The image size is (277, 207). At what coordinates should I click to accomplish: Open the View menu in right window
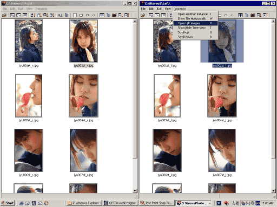(168, 9)
